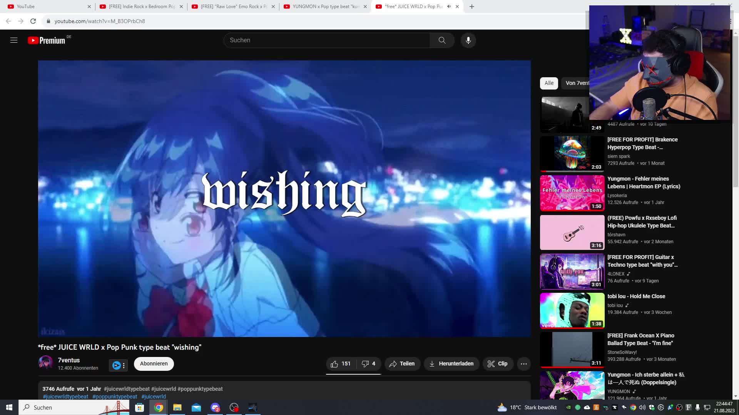Click the blue extension icon beside Abonnieren

pyautogui.click(x=116, y=365)
